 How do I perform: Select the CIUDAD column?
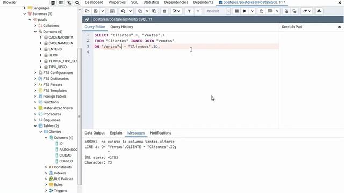click(x=66, y=155)
